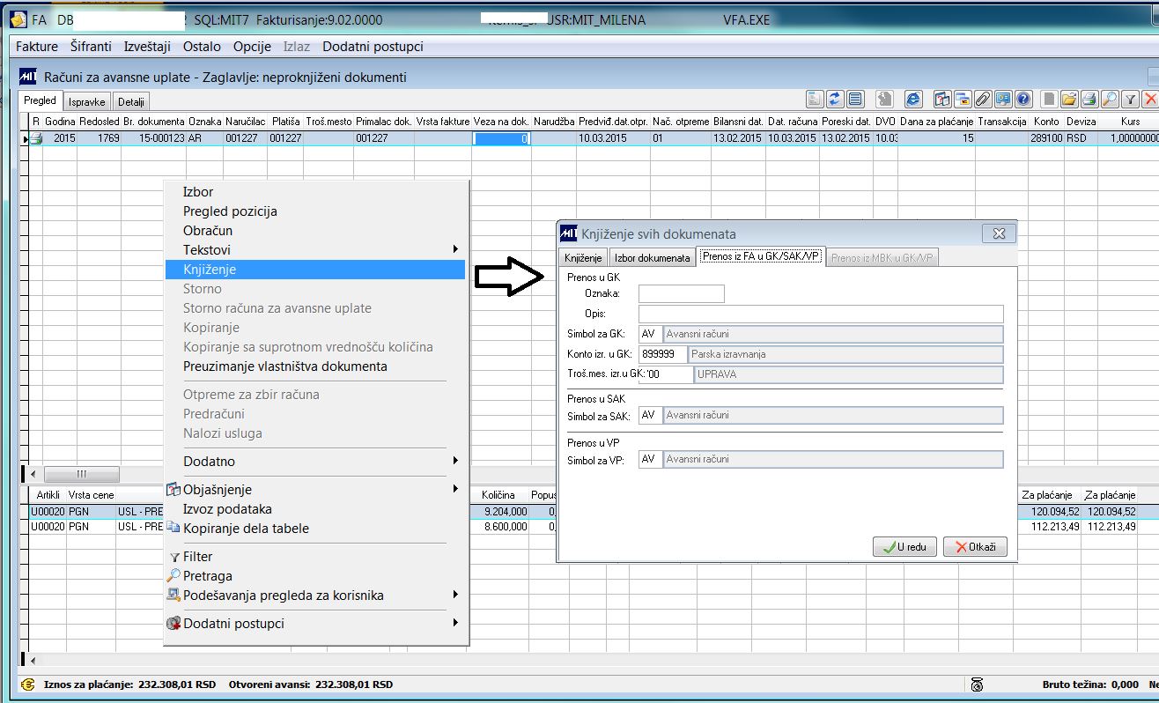The height and width of the screenshot is (703, 1159).
Task: Click U redu button
Action: click(x=904, y=547)
